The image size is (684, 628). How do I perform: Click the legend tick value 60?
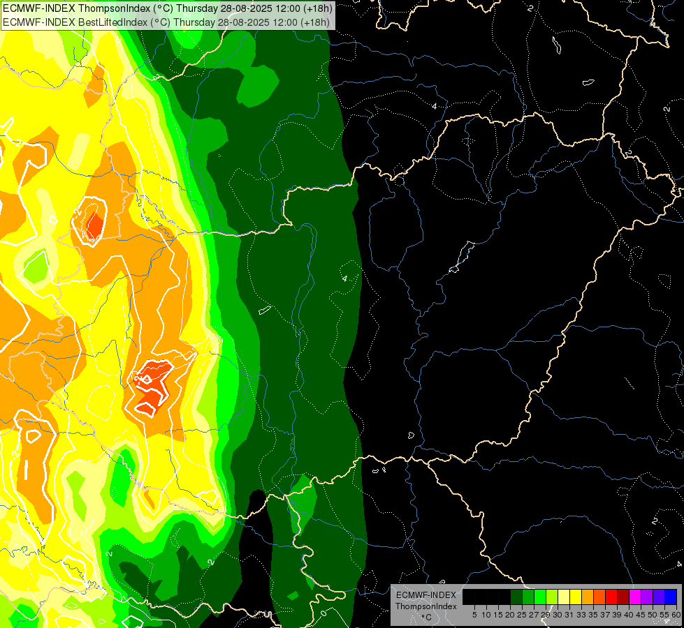pyautogui.click(x=676, y=615)
